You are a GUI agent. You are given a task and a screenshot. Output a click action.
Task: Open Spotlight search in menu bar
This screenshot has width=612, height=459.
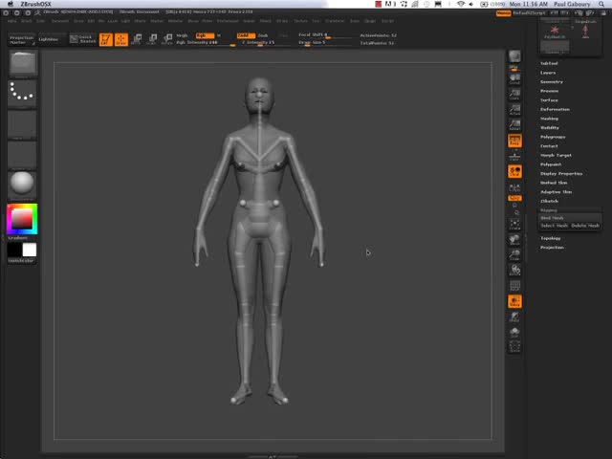(601, 4)
